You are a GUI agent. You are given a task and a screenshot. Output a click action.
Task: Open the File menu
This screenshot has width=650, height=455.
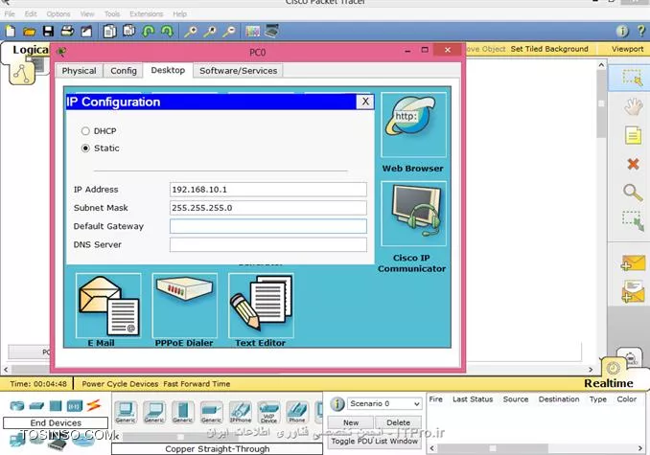click(10, 14)
